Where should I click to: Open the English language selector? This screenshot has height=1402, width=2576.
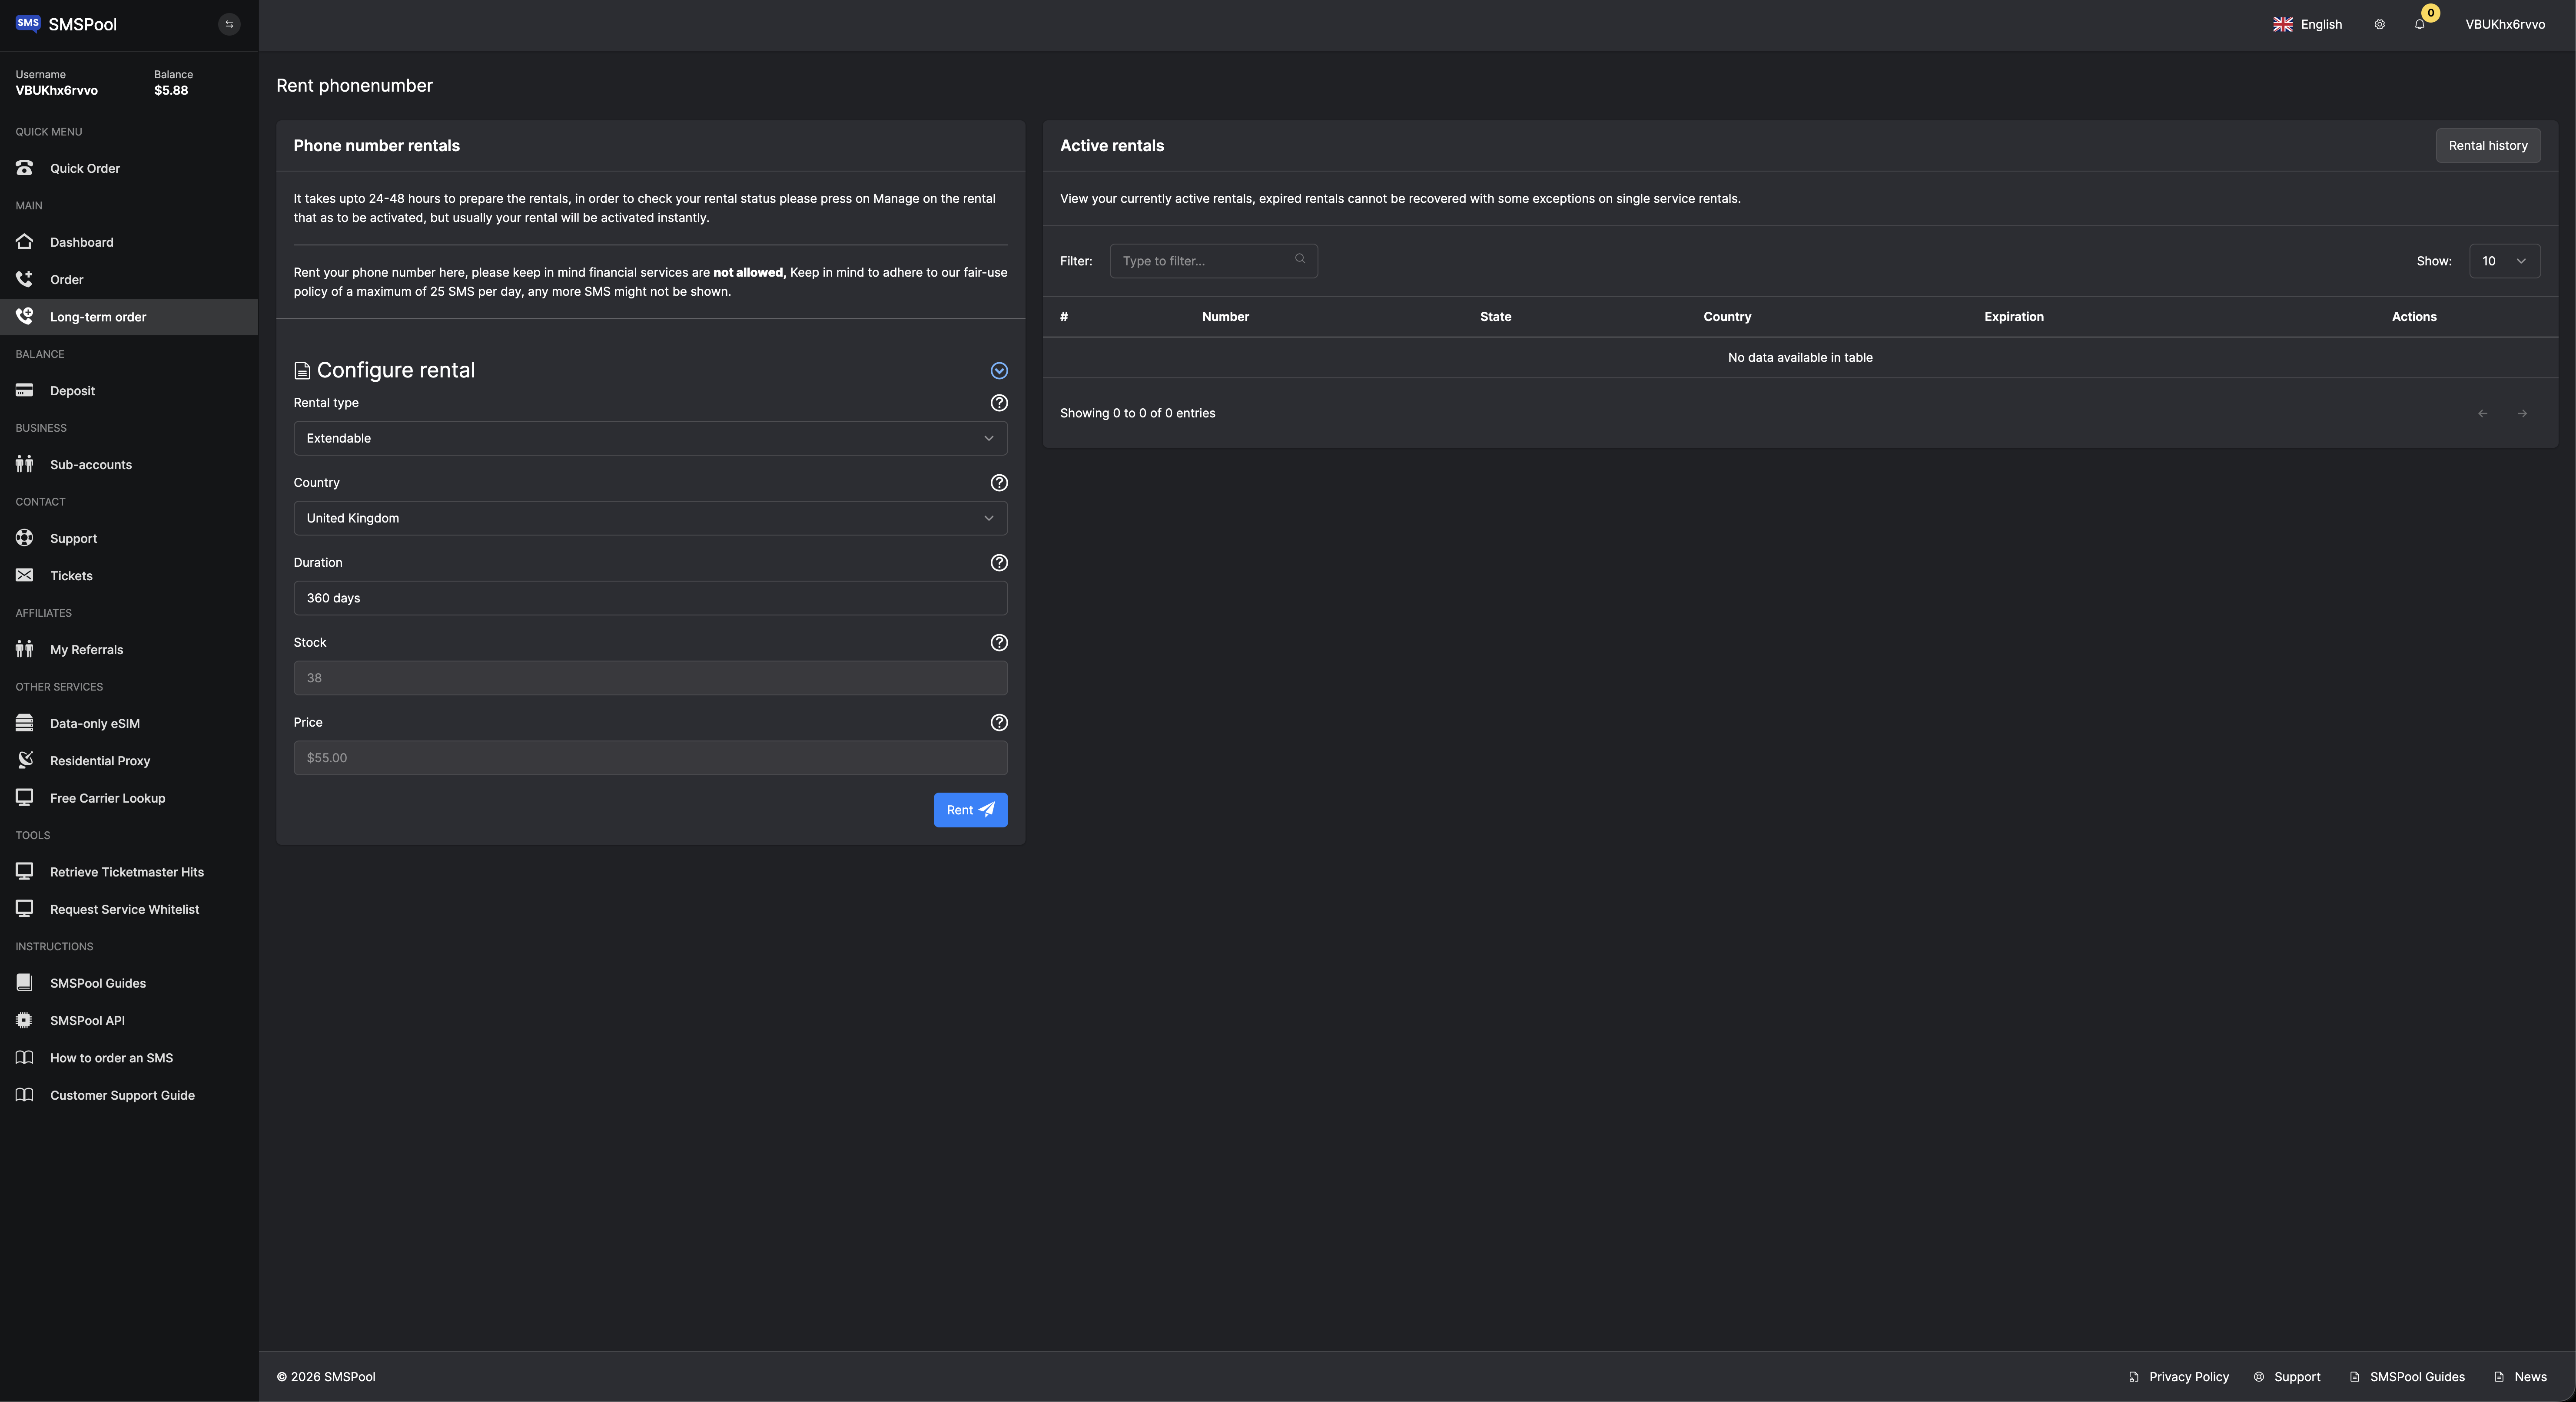pyautogui.click(x=2307, y=24)
